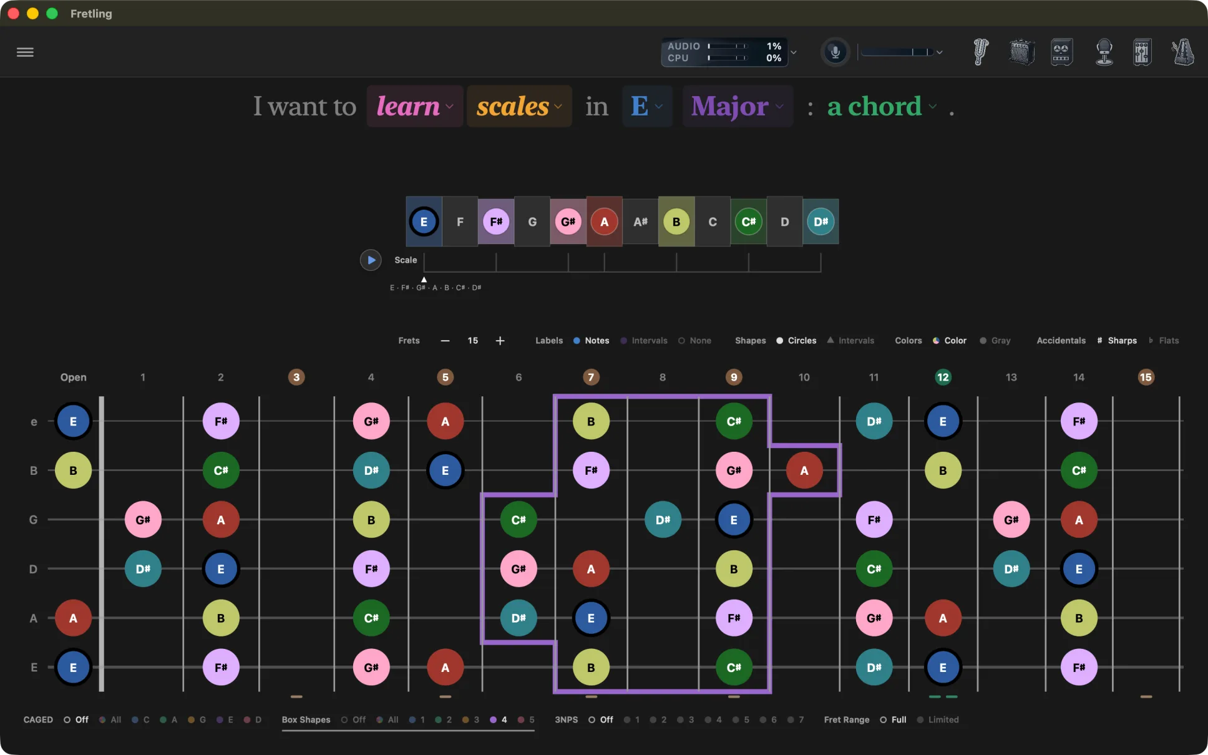Decrease fret count with minus button
This screenshot has height=755, width=1208.
[x=445, y=341]
